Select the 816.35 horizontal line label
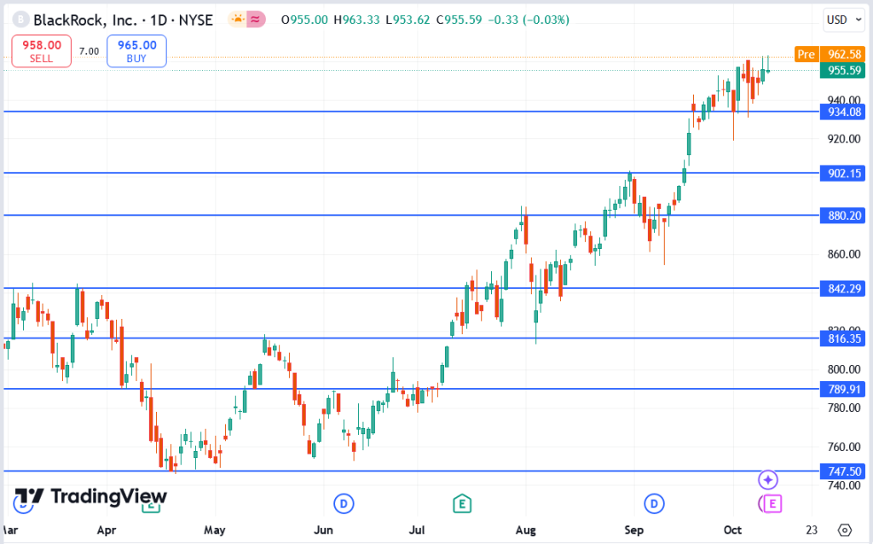This screenshot has height=544, width=873. (x=843, y=339)
